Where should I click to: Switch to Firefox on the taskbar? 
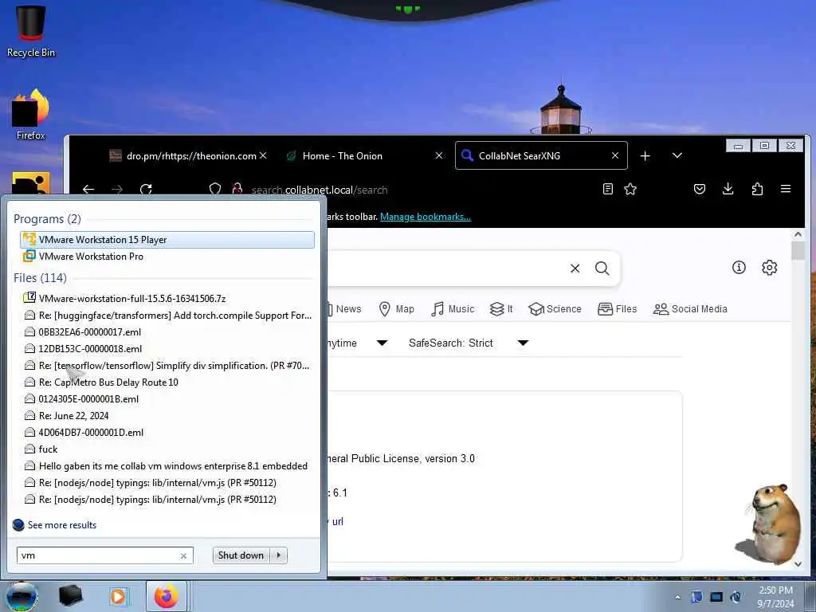tap(166, 596)
